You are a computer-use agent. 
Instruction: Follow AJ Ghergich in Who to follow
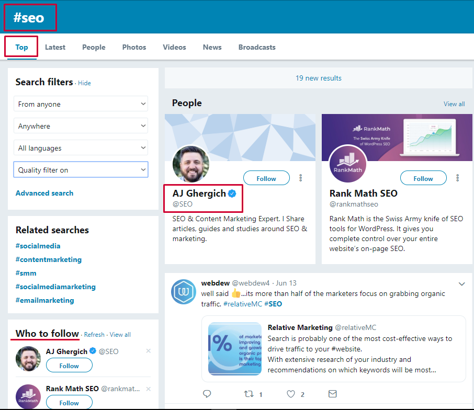(69, 366)
